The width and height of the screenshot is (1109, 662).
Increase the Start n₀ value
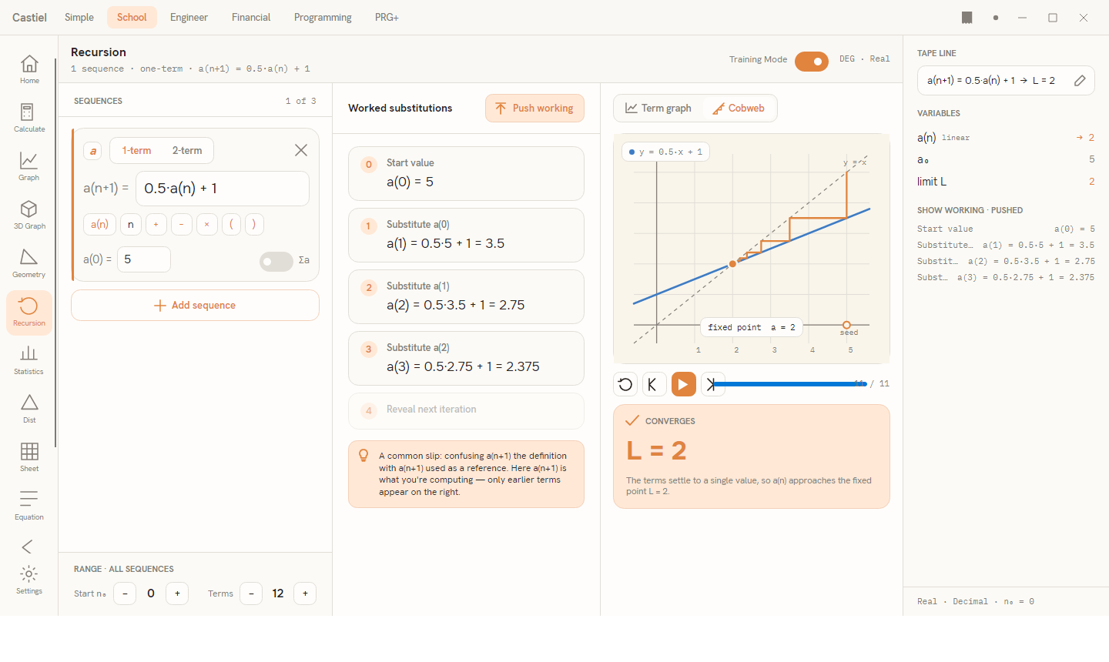[x=177, y=593]
